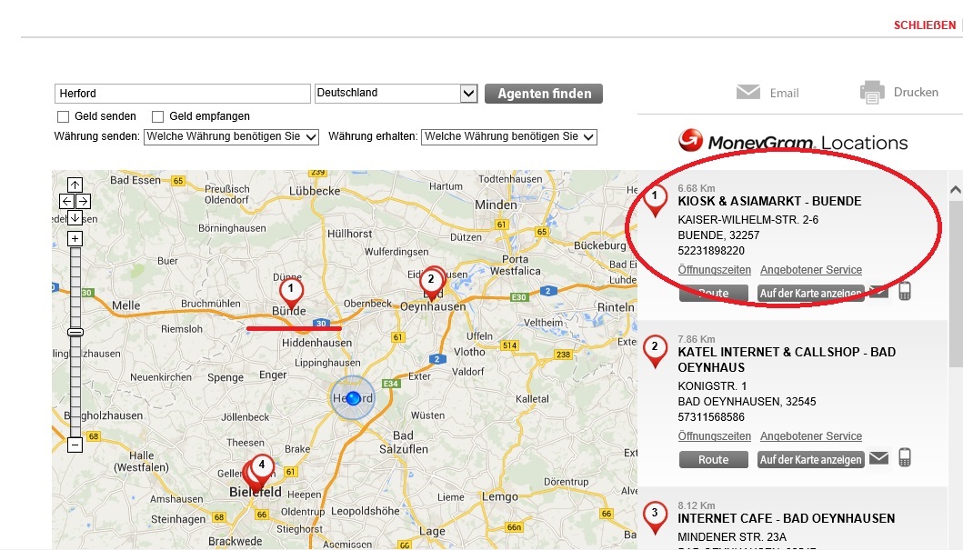Zoom out with the map minus button
Image resolution: width=963 pixels, height=550 pixels.
(x=75, y=445)
